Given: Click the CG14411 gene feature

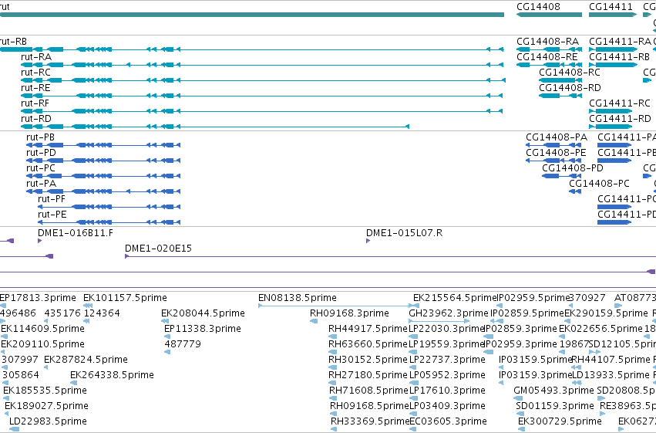Looking at the screenshot, I should tap(613, 15).
